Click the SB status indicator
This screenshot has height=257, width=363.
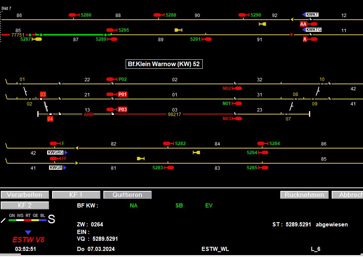179,206
